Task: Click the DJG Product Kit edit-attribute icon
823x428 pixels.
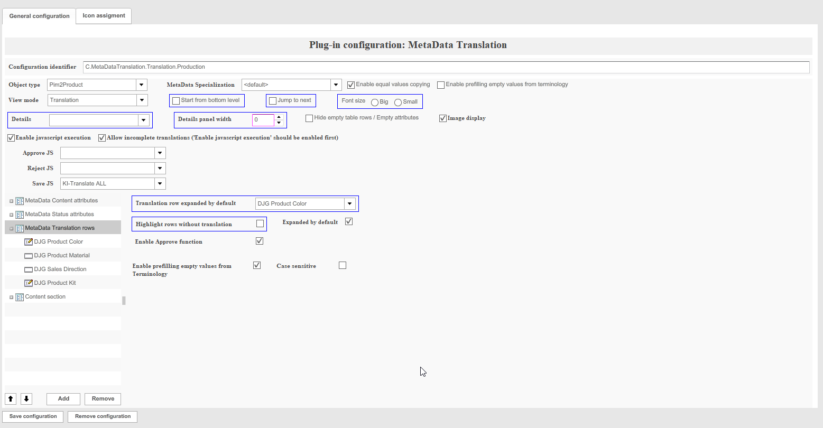Action: coord(29,283)
